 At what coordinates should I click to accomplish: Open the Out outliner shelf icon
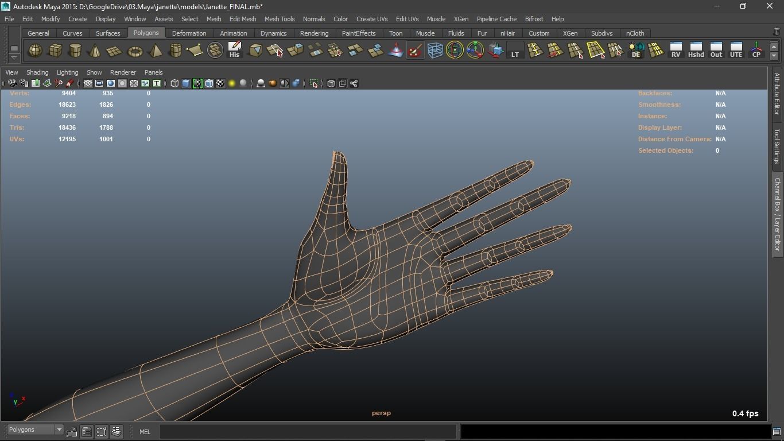coord(716,51)
